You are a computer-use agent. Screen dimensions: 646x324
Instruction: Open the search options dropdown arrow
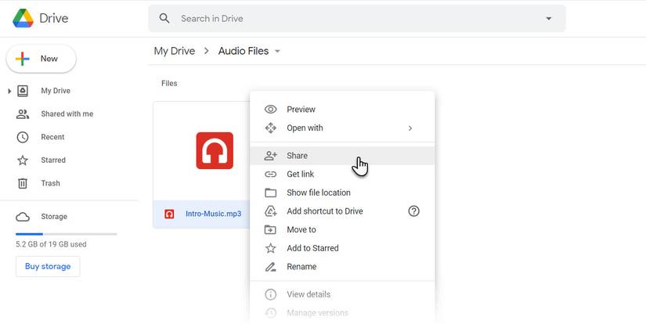(x=548, y=19)
